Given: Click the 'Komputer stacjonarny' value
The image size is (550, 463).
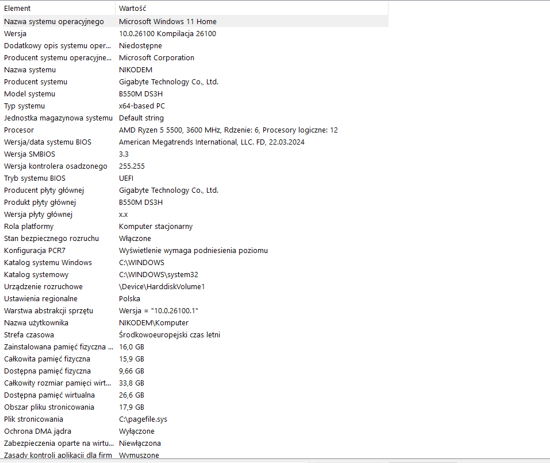Looking at the screenshot, I should 156,227.
